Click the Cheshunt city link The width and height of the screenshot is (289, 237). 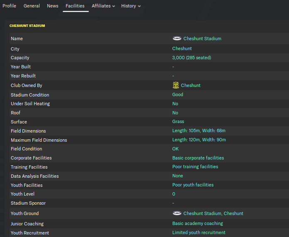182,48
